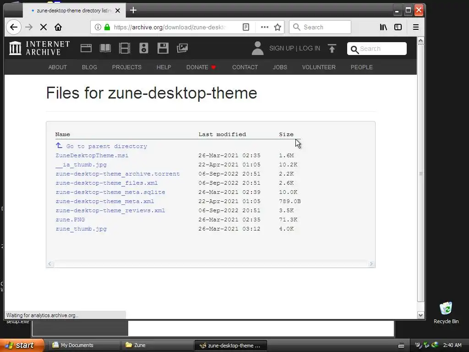This screenshot has height=352, width=469.
Task: Switch to My Documents taskbar window
Action: pyautogui.click(x=83, y=345)
